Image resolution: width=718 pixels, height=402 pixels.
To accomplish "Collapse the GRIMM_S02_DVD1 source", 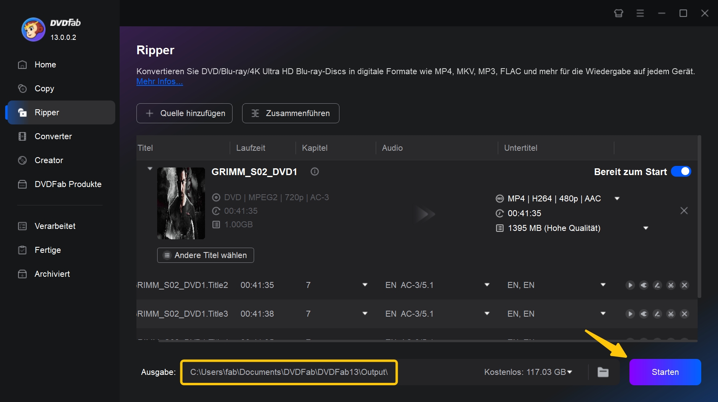I will [x=150, y=169].
